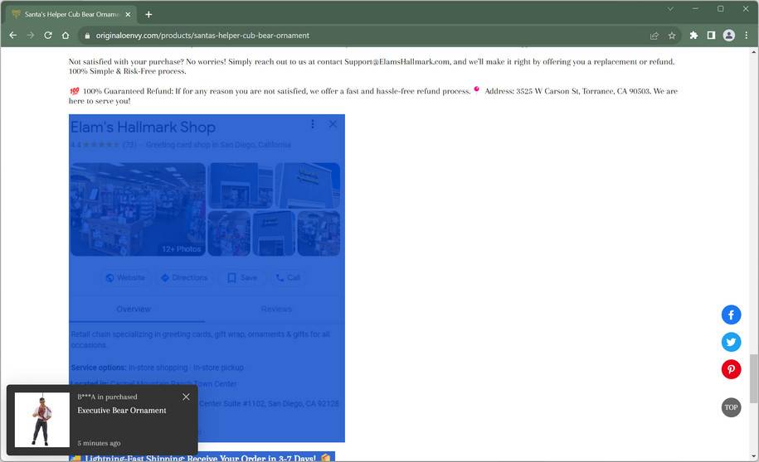Click the Directions button
759x462 pixels.
coord(184,278)
